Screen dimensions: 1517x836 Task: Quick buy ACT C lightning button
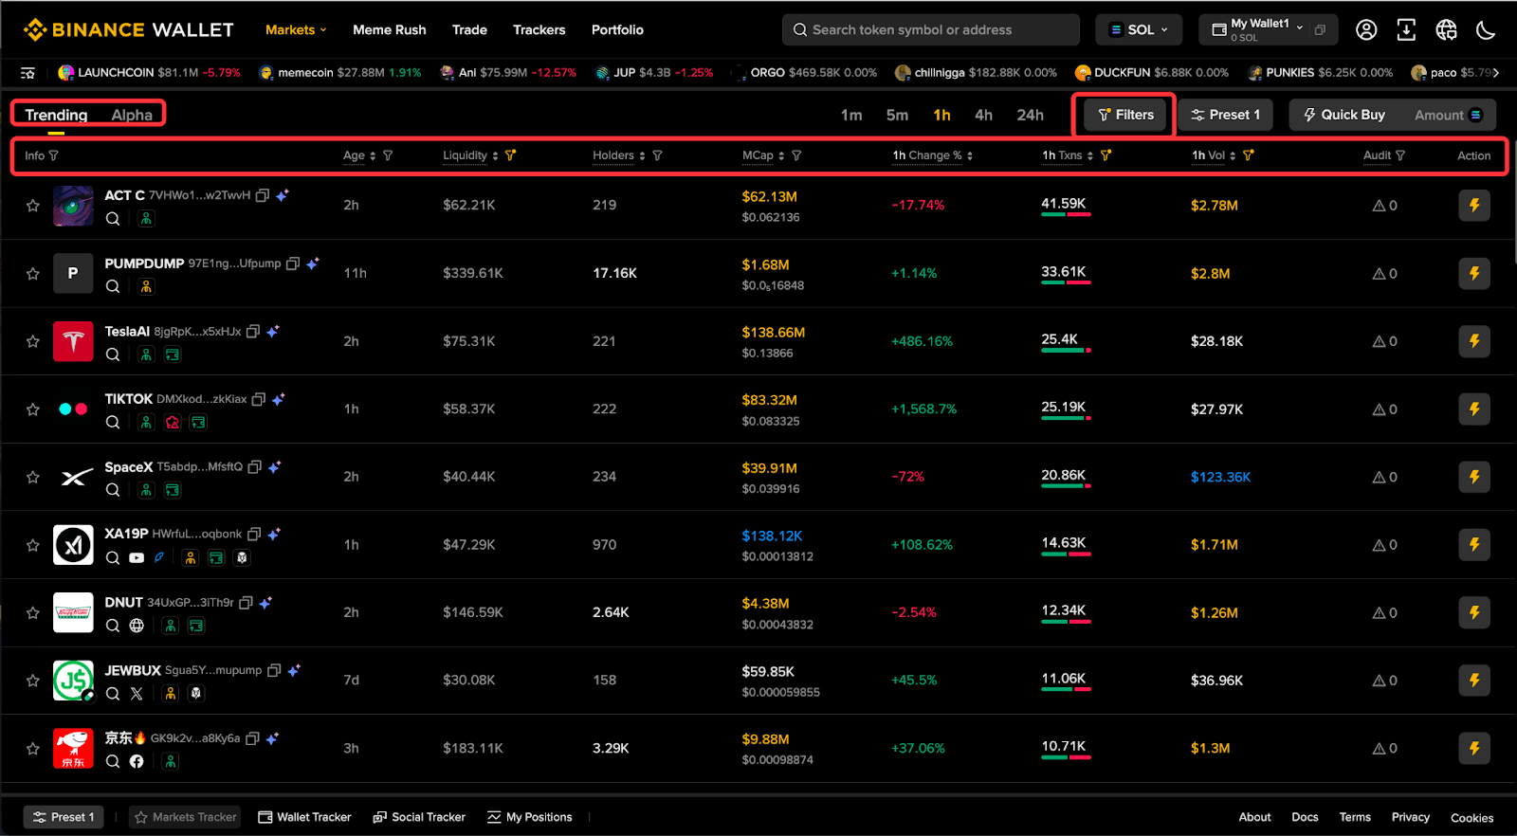(1474, 205)
